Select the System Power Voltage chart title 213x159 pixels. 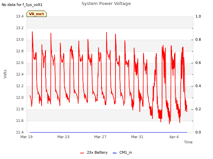click(x=106, y=4)
